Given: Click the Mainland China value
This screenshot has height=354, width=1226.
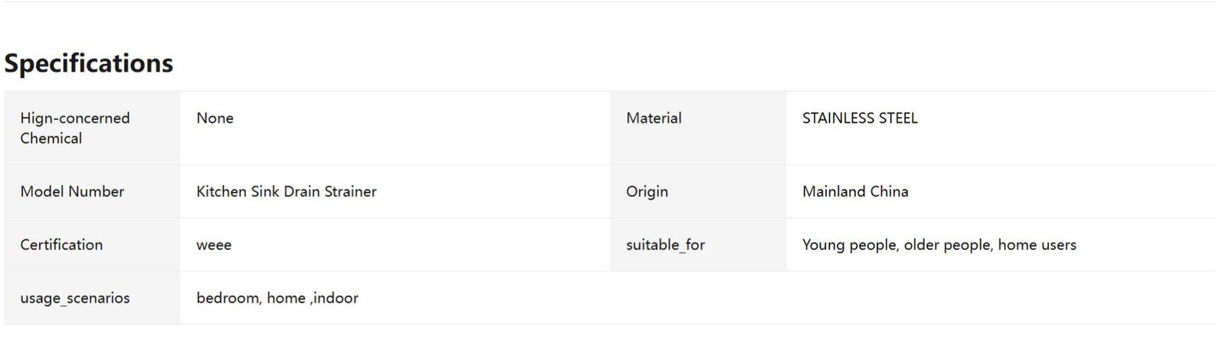Looking at the screenshot, I should (x=855, y=192).
